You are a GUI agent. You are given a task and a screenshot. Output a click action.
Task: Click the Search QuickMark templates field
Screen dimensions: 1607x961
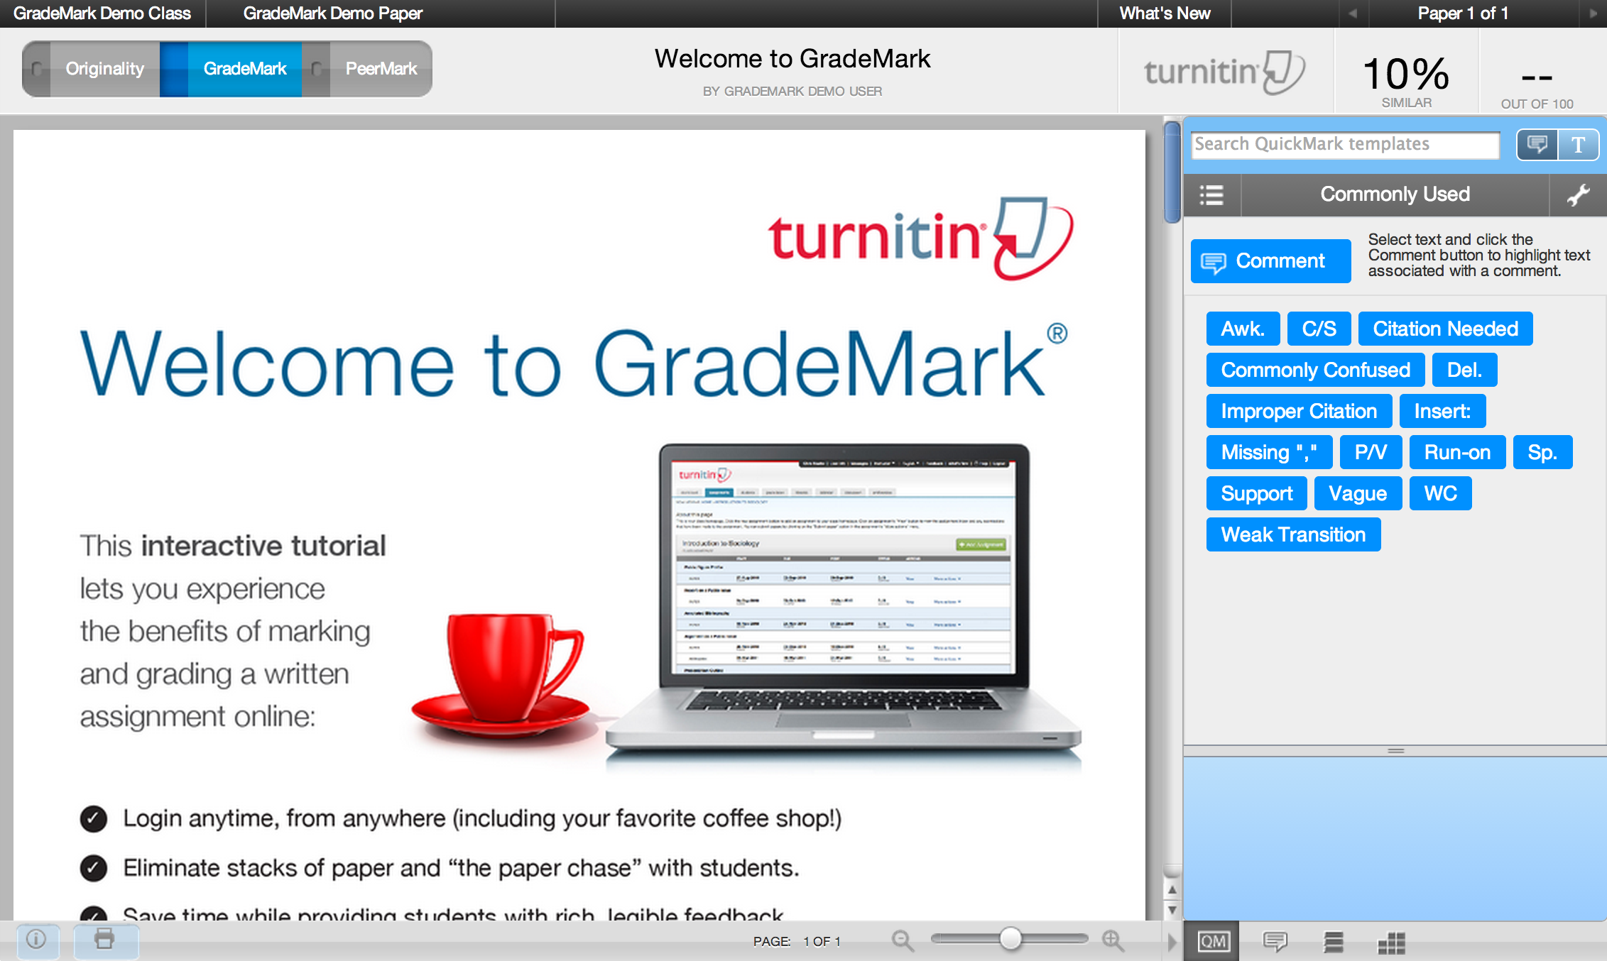click(1345, 145)
